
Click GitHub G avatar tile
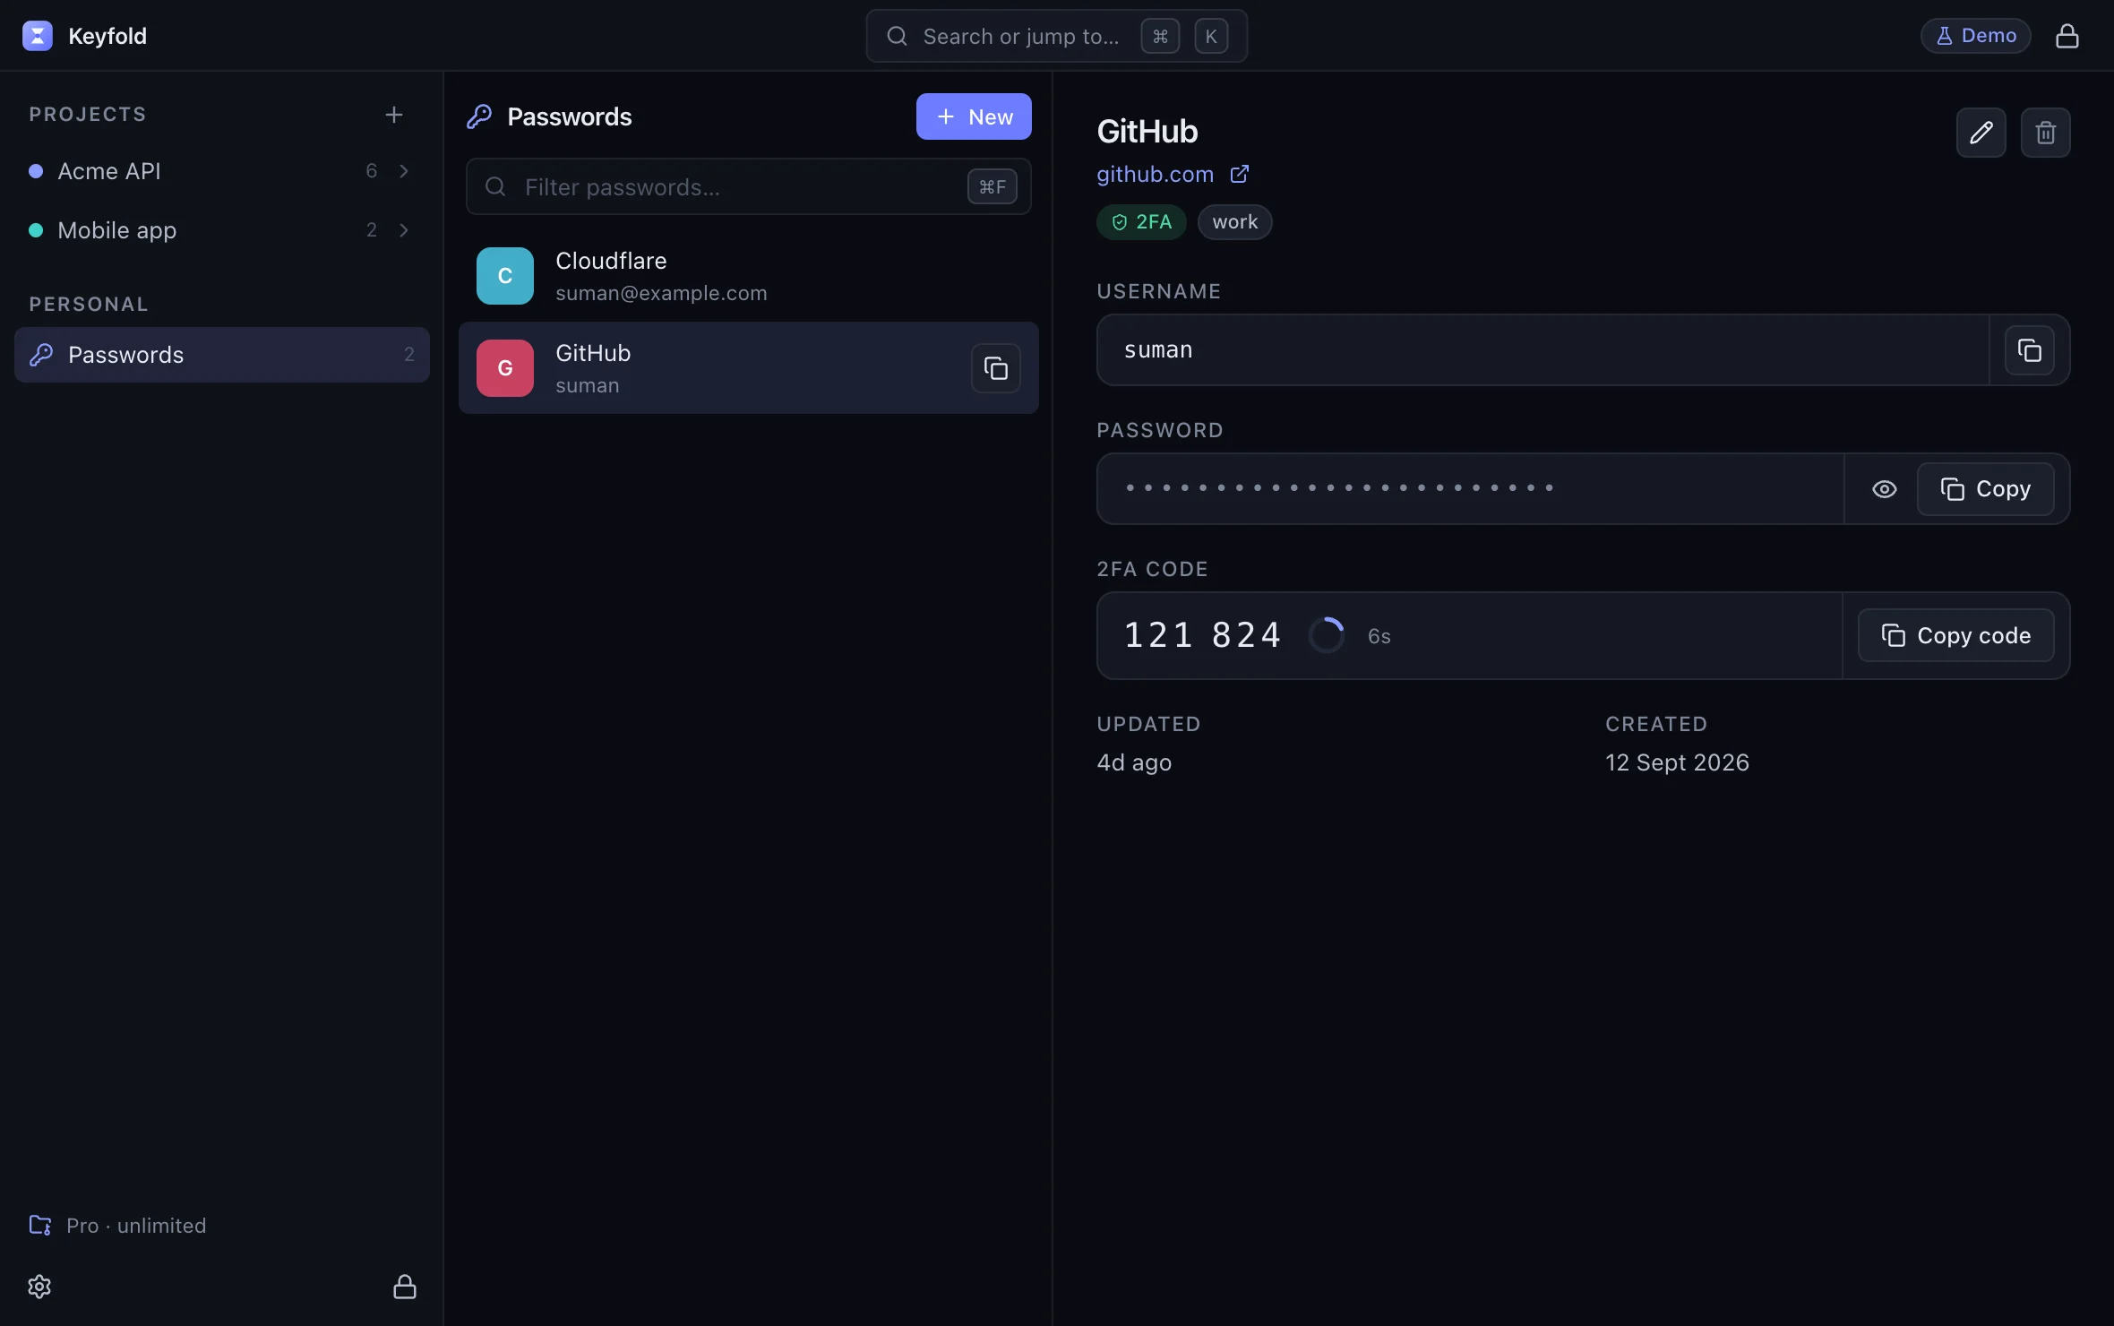coord(505,368)
